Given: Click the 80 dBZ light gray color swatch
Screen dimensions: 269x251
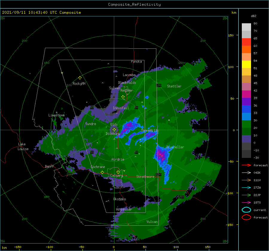Looking at the screenshot, I should [x=246, y=27].
